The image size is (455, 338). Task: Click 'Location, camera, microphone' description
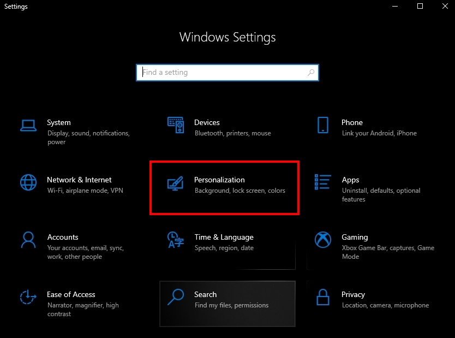[x=385, y=305]
